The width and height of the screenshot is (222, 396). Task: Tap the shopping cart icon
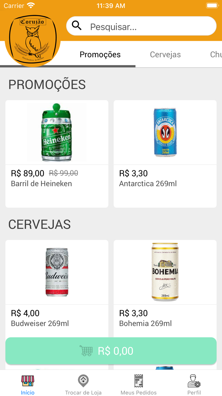coord(86,351)
